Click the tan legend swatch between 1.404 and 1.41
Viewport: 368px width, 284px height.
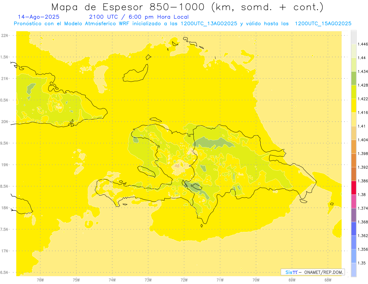click(354, 133)
